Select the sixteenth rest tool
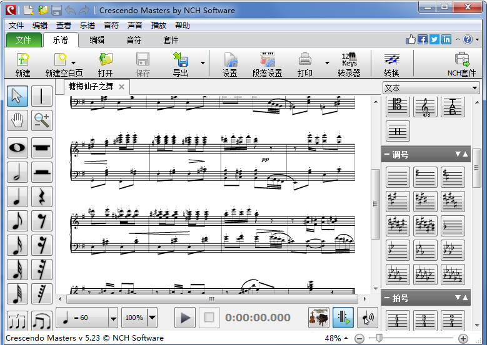The width and height of the screenshot is (487, 345). tap(42, 245)
